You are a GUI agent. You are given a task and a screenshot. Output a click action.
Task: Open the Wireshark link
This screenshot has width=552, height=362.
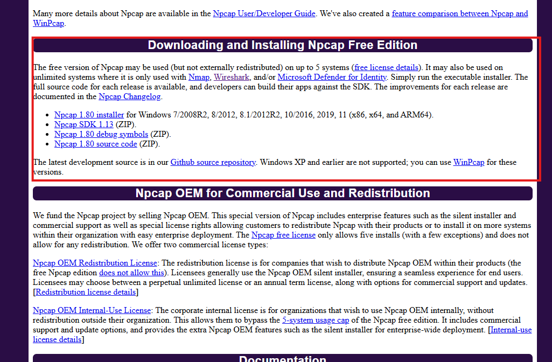click(231, 77)
